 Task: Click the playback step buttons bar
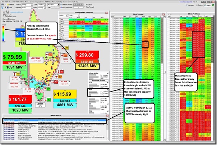tap(78, 5)
